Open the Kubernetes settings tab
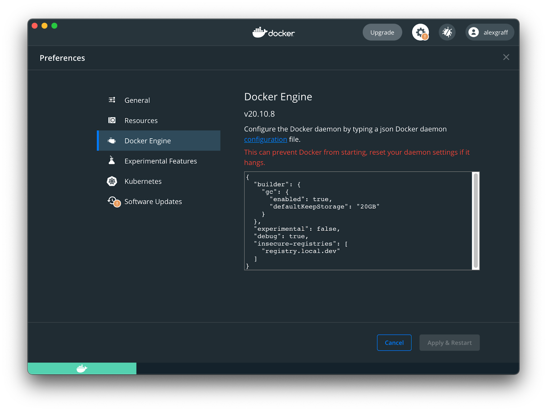 pos(159,181)
